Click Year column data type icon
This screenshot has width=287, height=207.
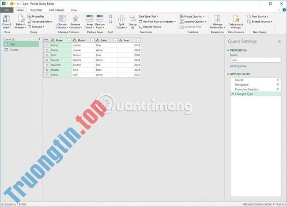(x=121, y=41)
